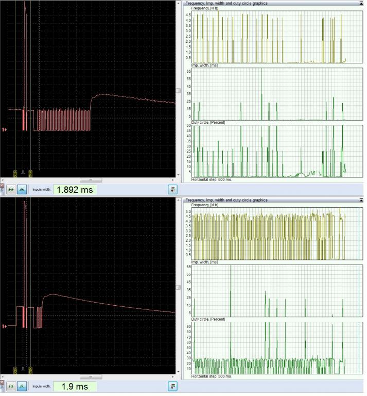Image resolution: width=367 pixels, height=396 pixels.
Task: Open help for the 1.9 ms measurement bar
Action: click(2, 388)
